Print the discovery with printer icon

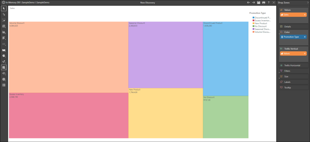pos(263,3)
